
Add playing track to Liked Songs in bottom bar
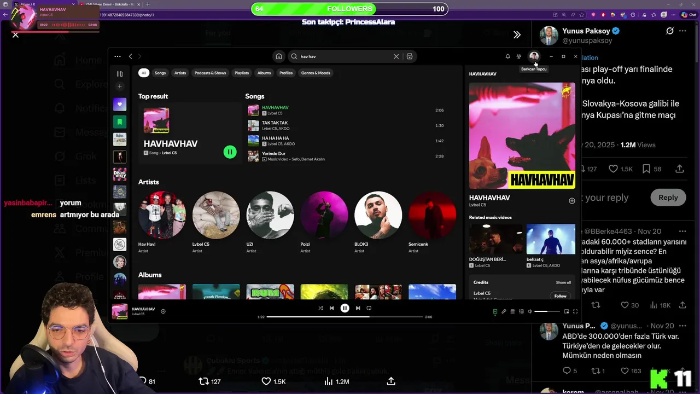[x=163, y=311]
